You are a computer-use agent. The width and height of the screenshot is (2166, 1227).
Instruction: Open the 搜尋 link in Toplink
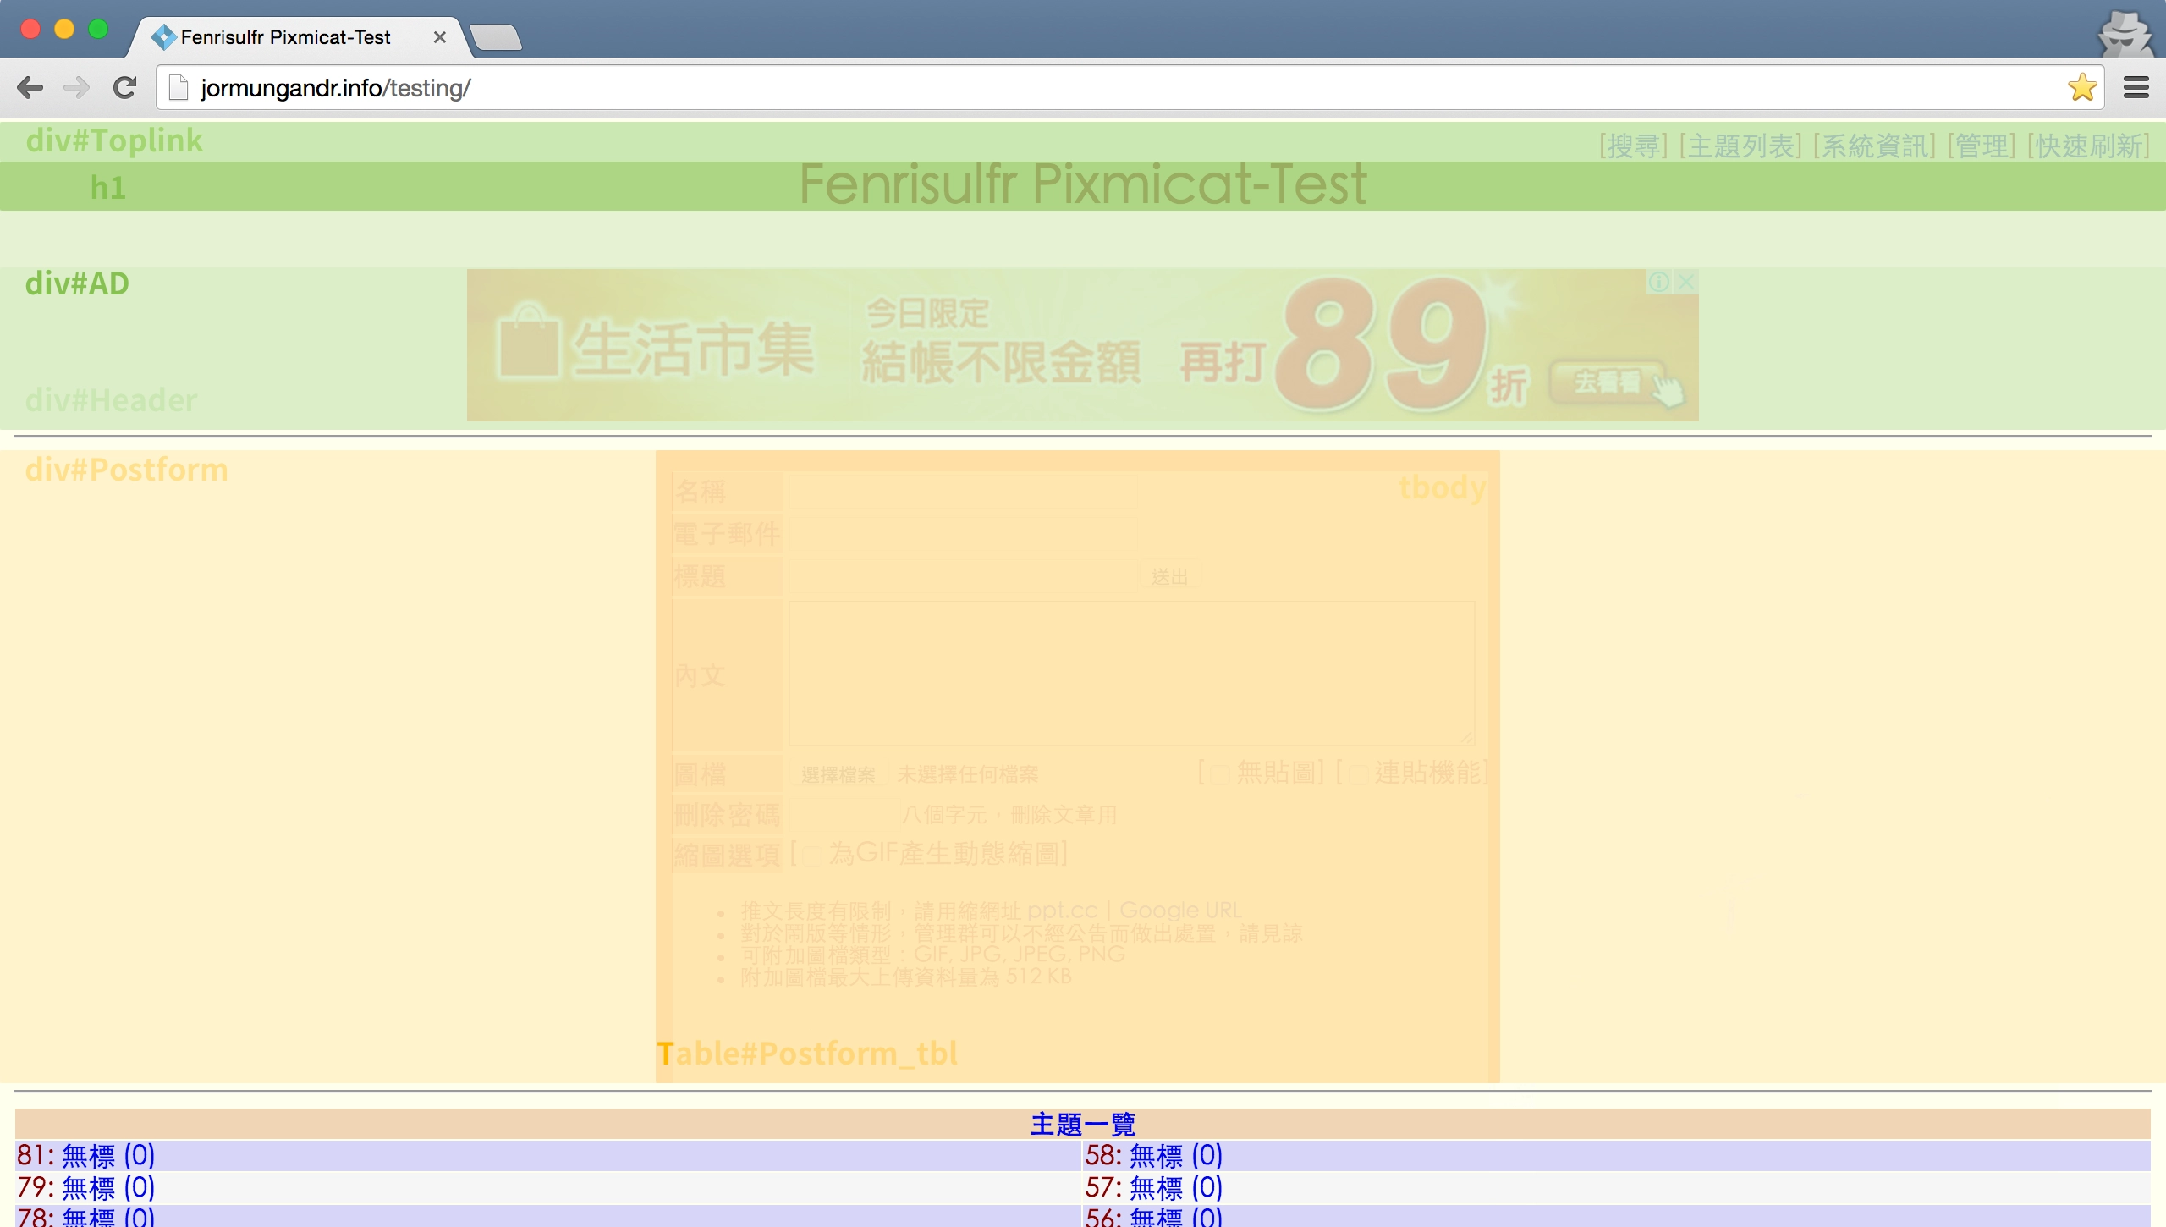pyautogui.click(x=1633, y=146)
